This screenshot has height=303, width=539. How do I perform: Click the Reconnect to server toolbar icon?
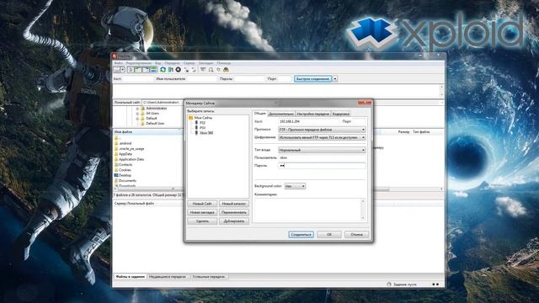(x=194, y=70)
